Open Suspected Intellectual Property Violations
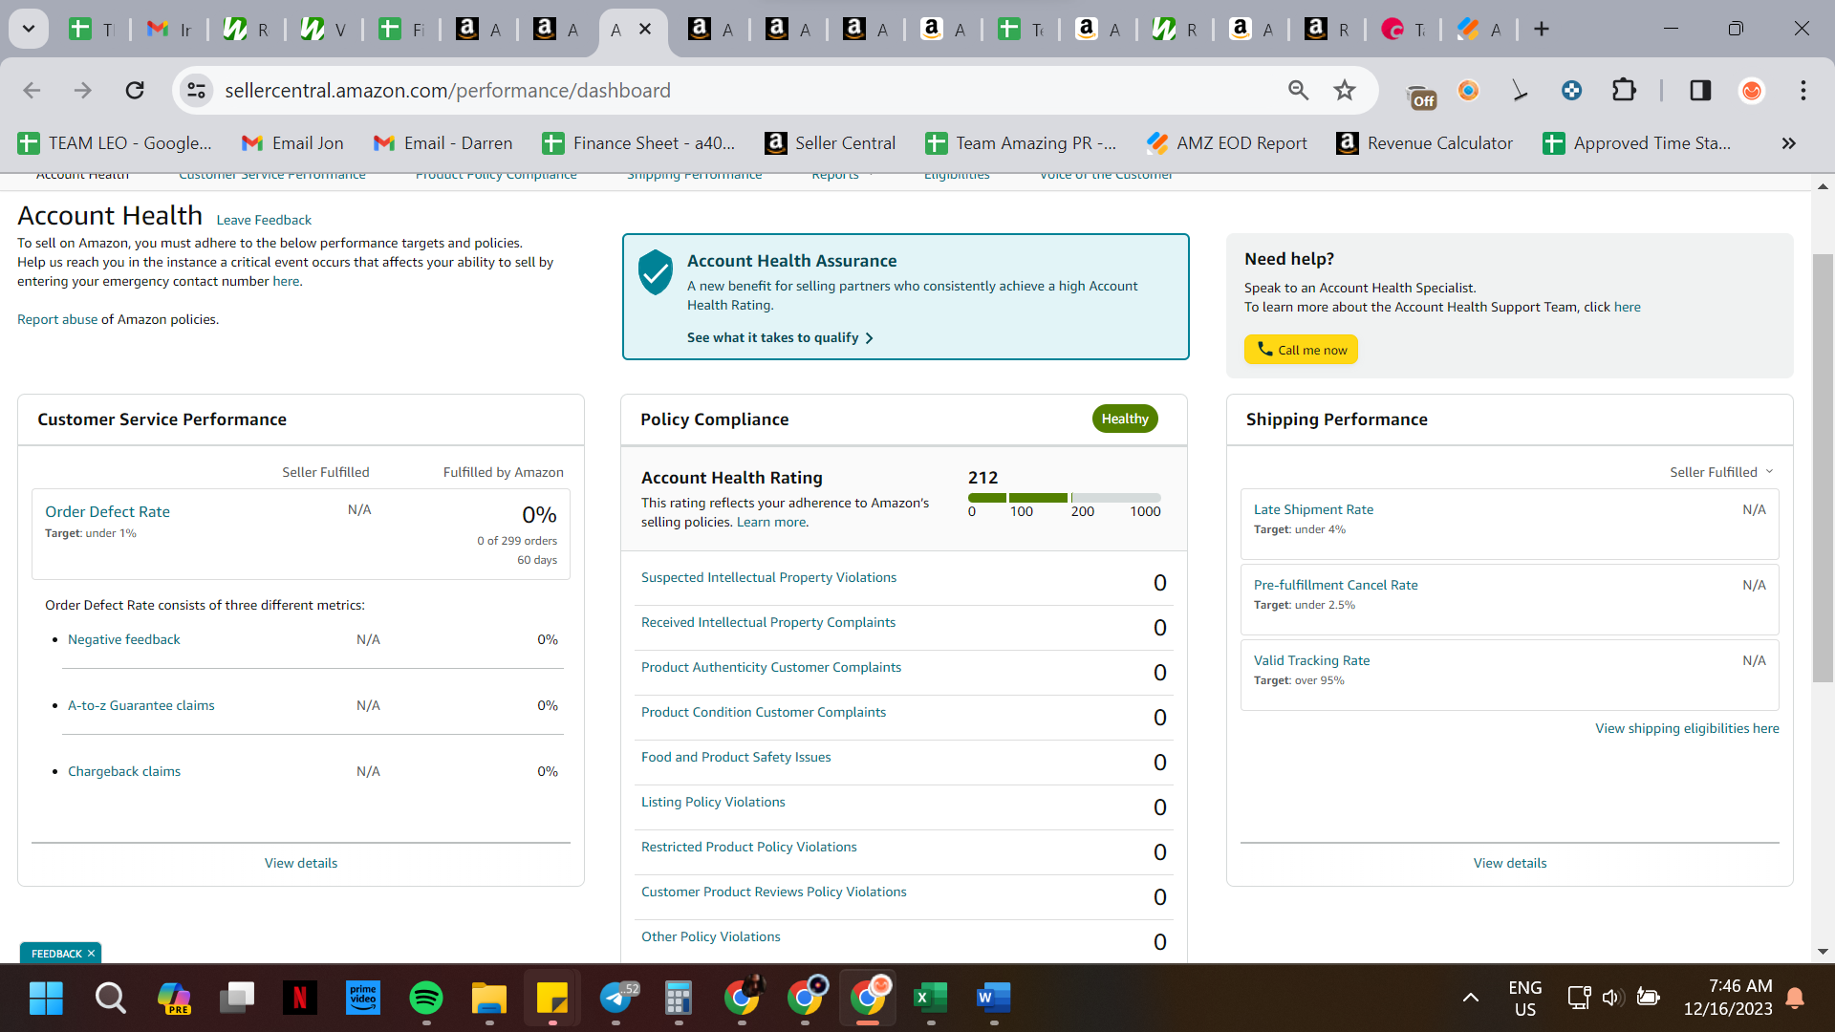Viewport: 1835px width, 1032px height. [x=768, y=577]
